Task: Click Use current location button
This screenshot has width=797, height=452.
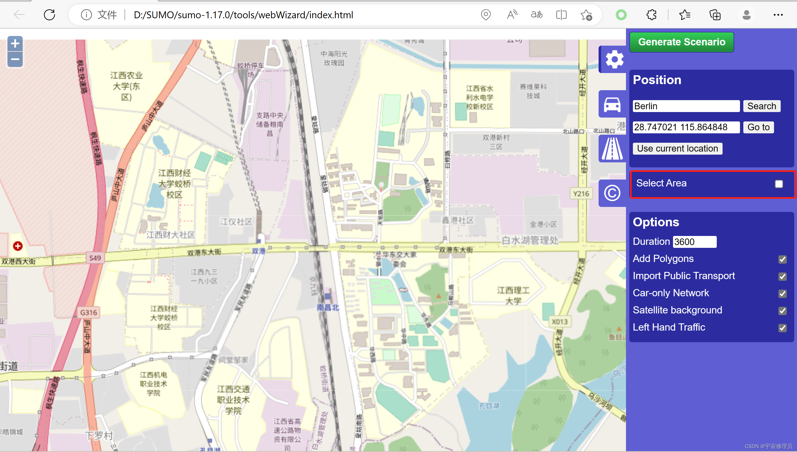Action: (x=677, y=148)
